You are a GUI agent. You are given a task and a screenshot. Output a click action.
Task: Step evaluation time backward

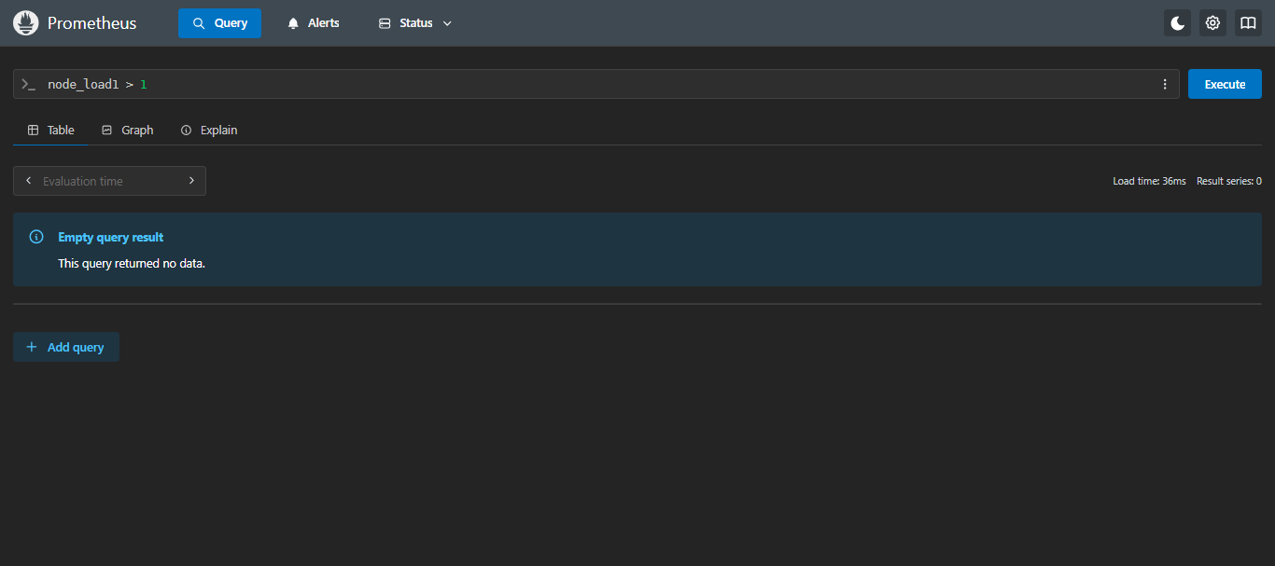29,181
